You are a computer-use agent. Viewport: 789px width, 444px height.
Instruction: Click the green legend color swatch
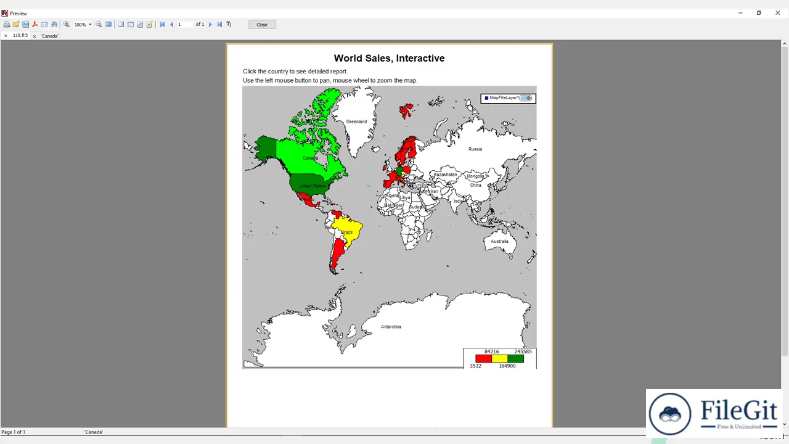[515, 359]
